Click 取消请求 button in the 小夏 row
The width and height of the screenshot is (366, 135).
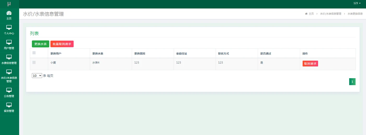pos(310,64)
